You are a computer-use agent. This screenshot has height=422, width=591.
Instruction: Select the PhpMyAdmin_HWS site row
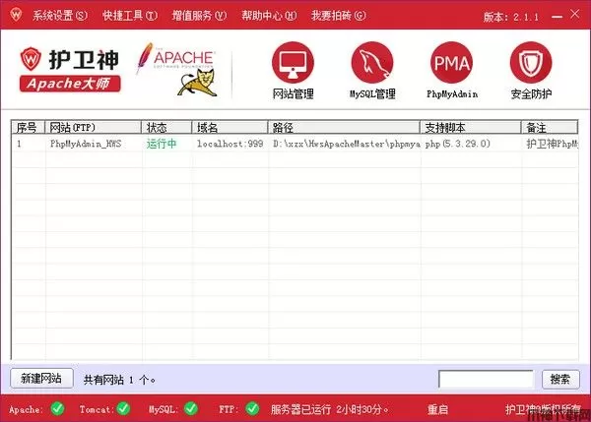295,144
